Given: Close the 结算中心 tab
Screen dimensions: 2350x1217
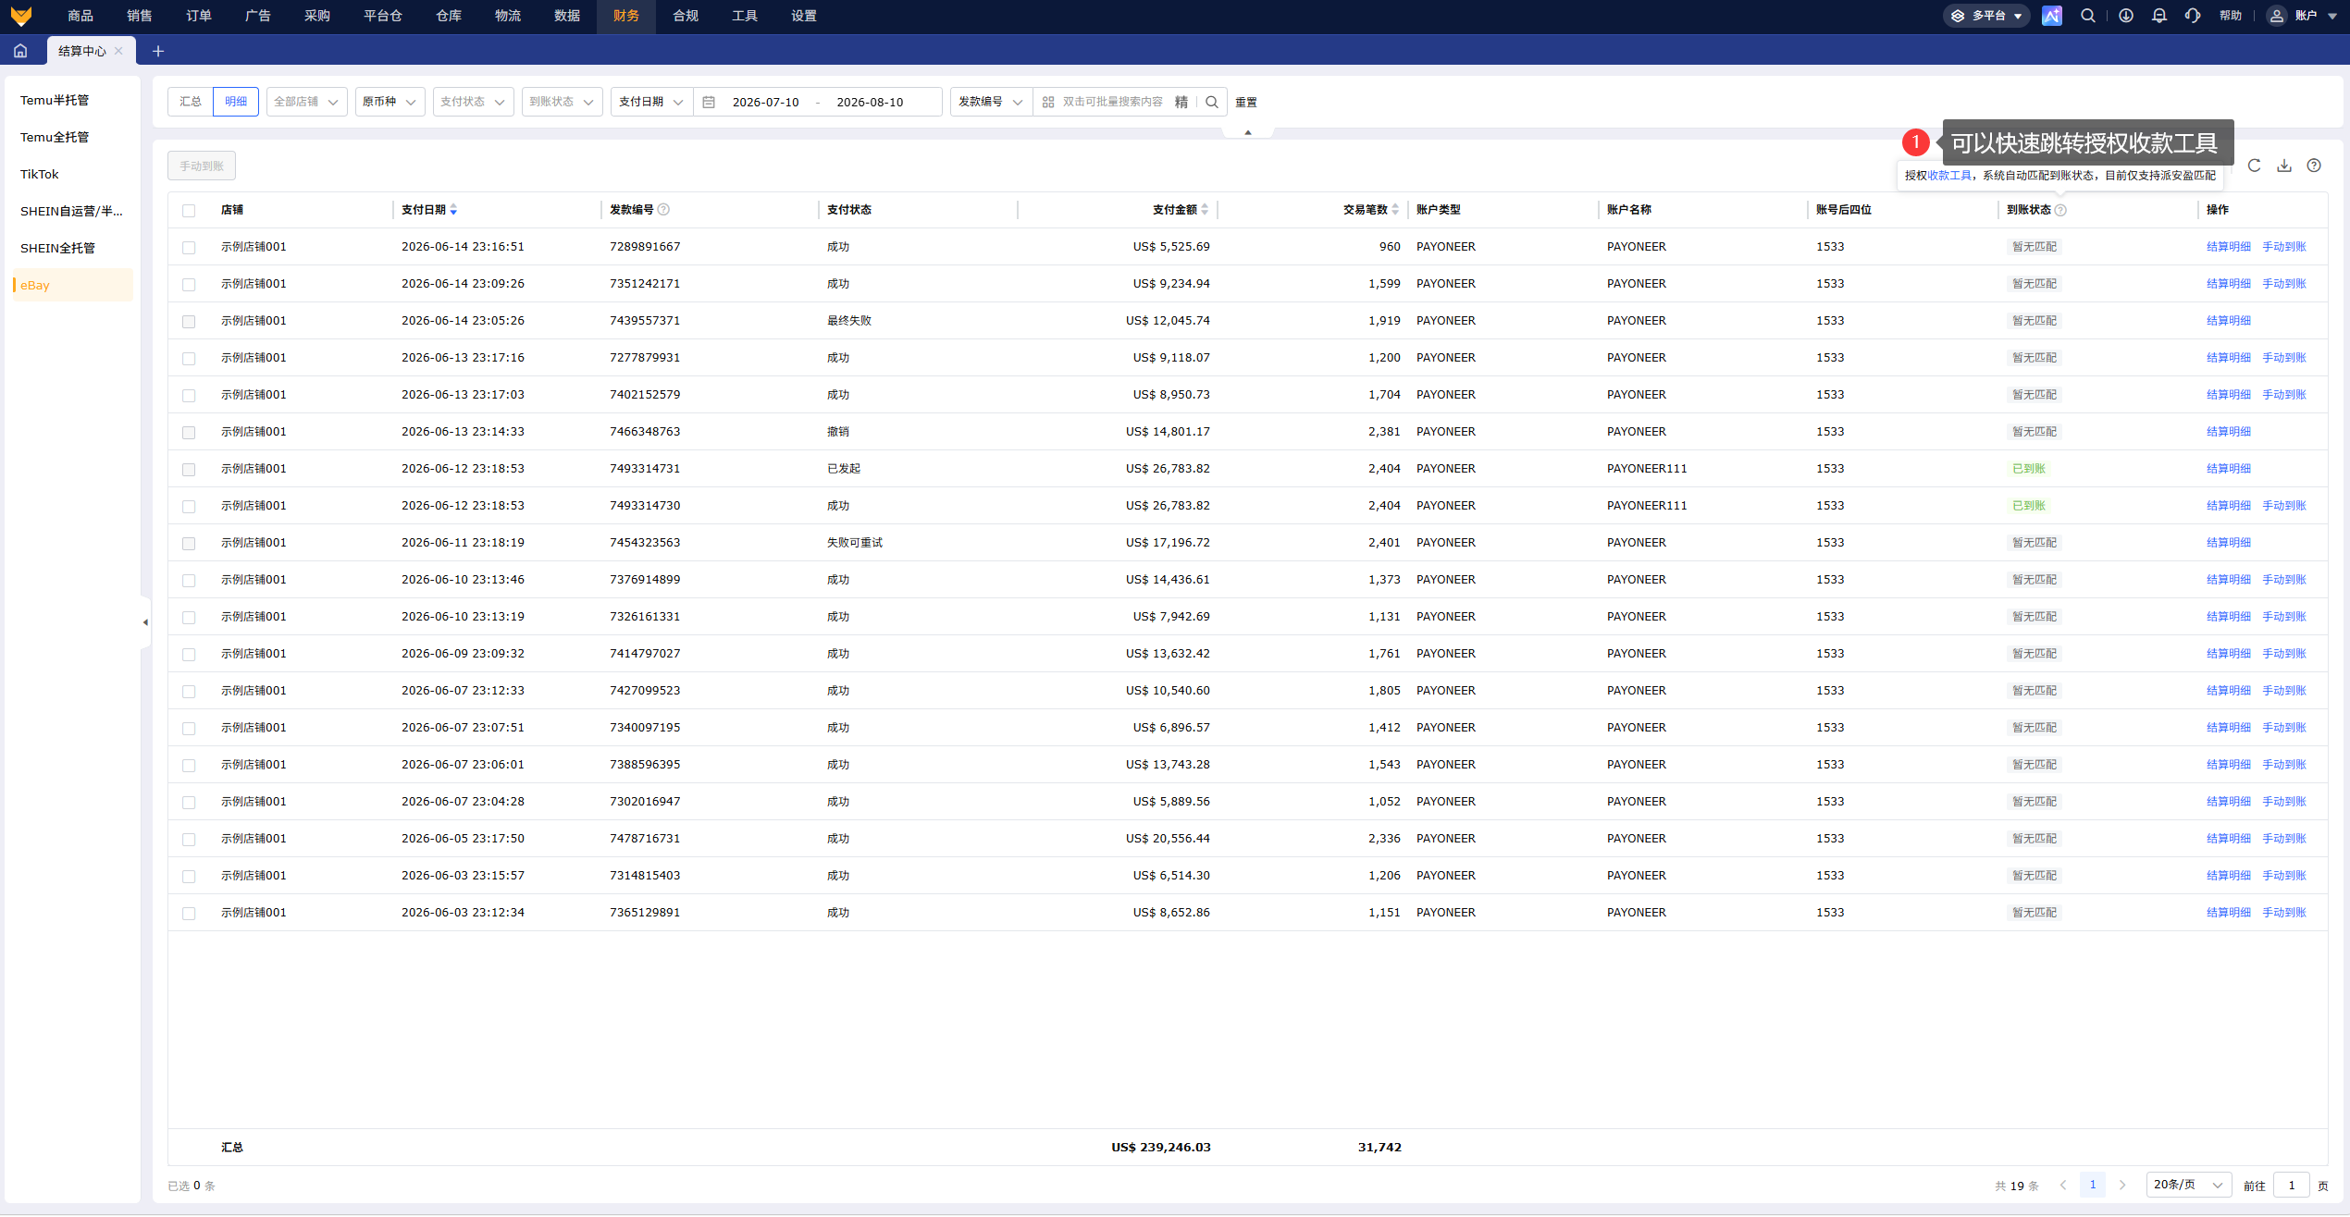Looking at the screenshot, I should pyautogui.click(x=118, y=51).
